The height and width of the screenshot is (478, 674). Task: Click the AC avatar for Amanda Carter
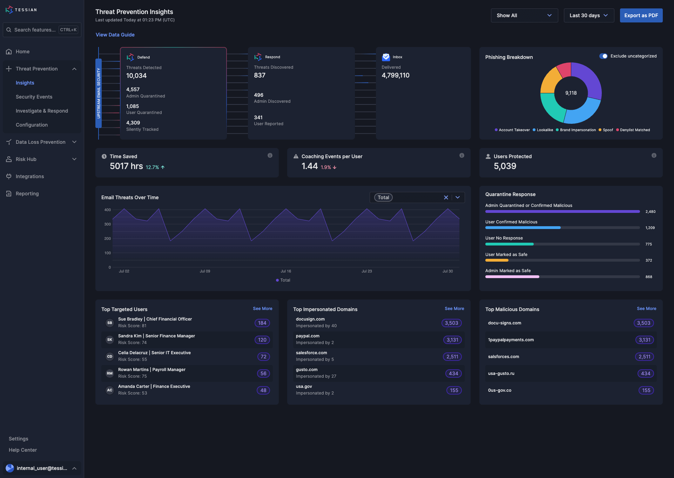(110, 390)
